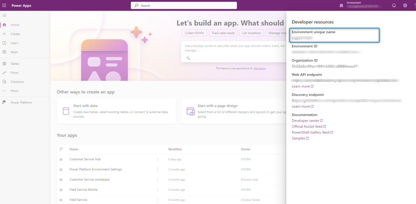Image resolution: width=416 pixels, height=204 pixels.
Task: Click the app type column header icon
Action: 61,149
